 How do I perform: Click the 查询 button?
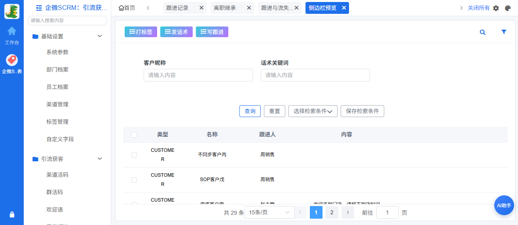tap(250, 111)
